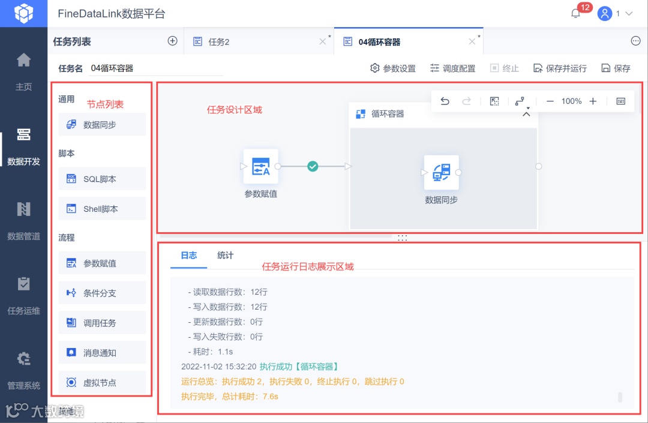Click the FineDataLink cube logo
648x423 pixels.
tap(23, 13)
